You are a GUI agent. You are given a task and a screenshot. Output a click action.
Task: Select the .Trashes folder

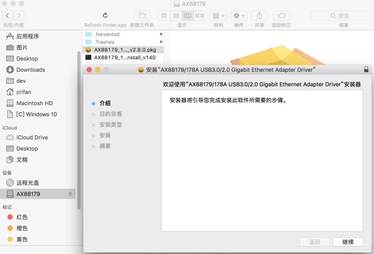[x=123, y=42]
